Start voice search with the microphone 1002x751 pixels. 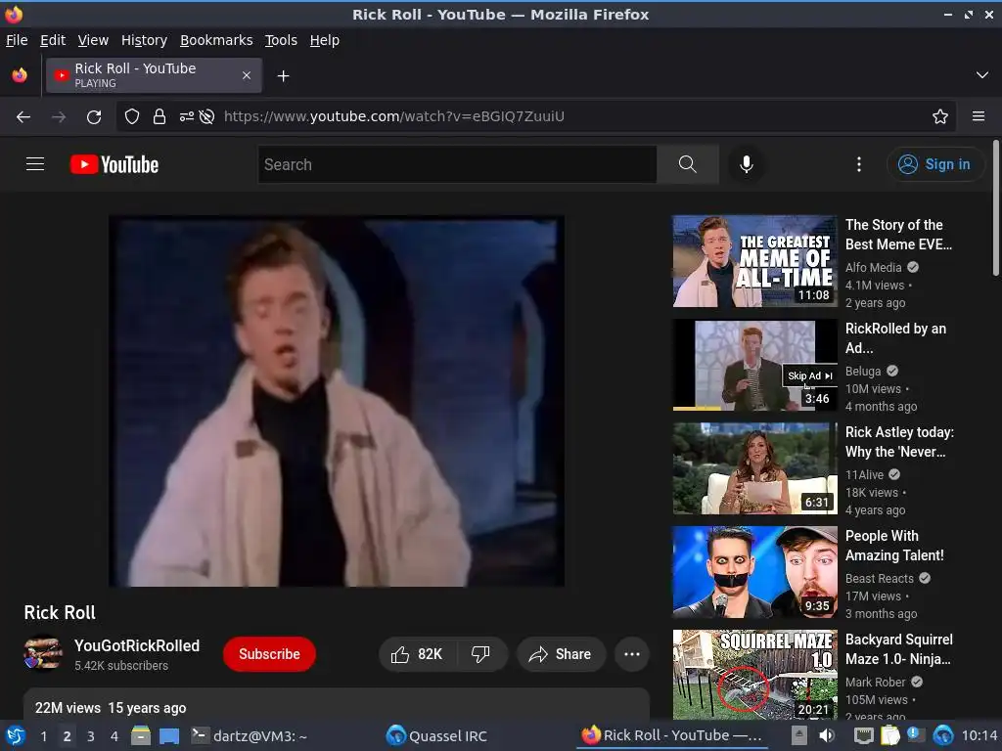747,164
